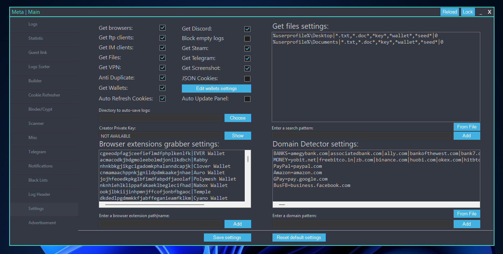The width and height of the screenshot is (503, 254).
Task: Click the Edit wallets settings button
Action: [x=216, y=88]
